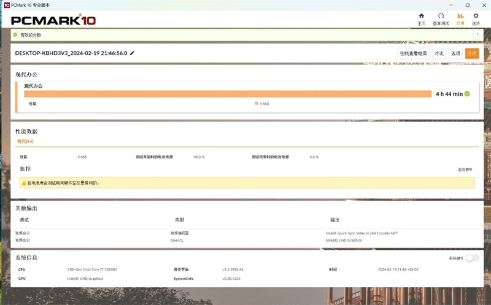This screenshot has height=305, width=491.
Task: Open the 监控细节 monitoring details link
Action: [465, 169]
